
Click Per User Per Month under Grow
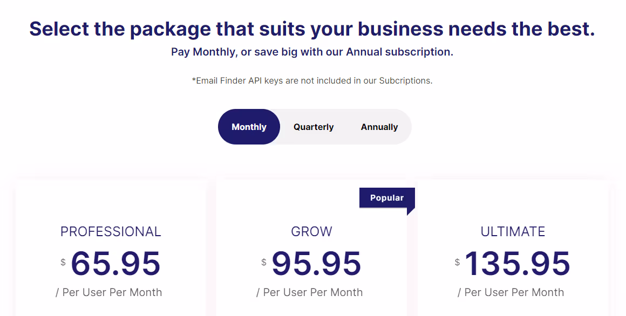pos(311,292)
